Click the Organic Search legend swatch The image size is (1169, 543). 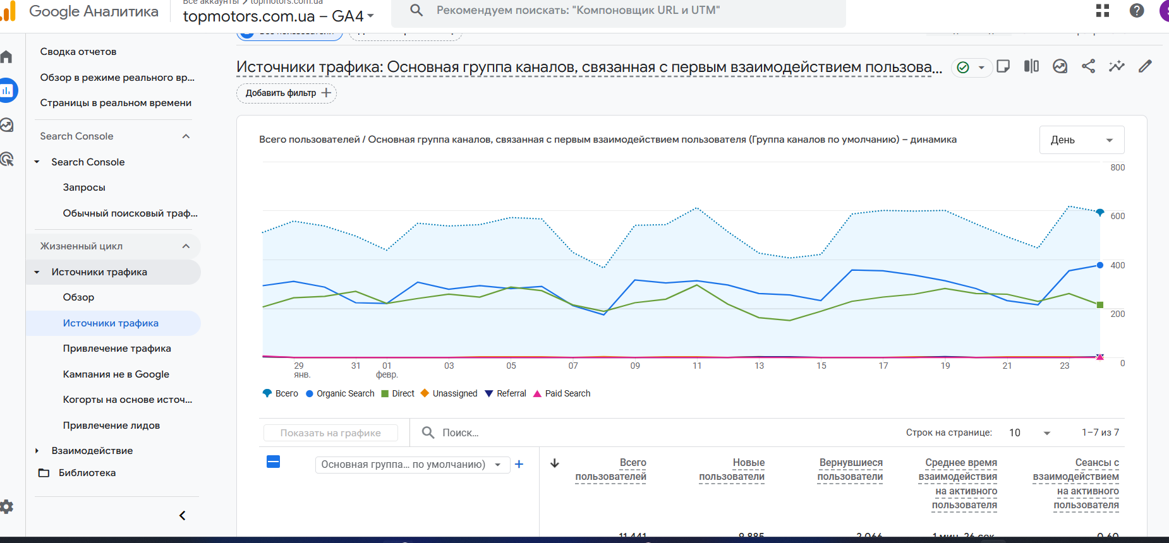[310, 393]
